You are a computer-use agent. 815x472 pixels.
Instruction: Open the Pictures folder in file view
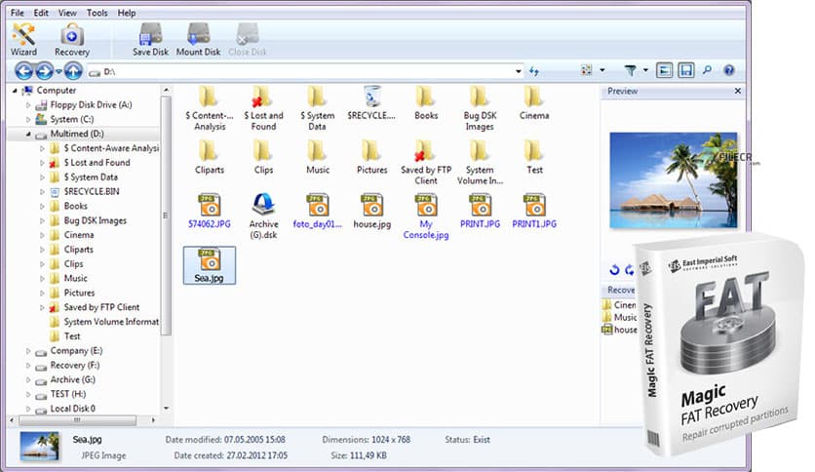pyautogui.click(x=371, y=156)
